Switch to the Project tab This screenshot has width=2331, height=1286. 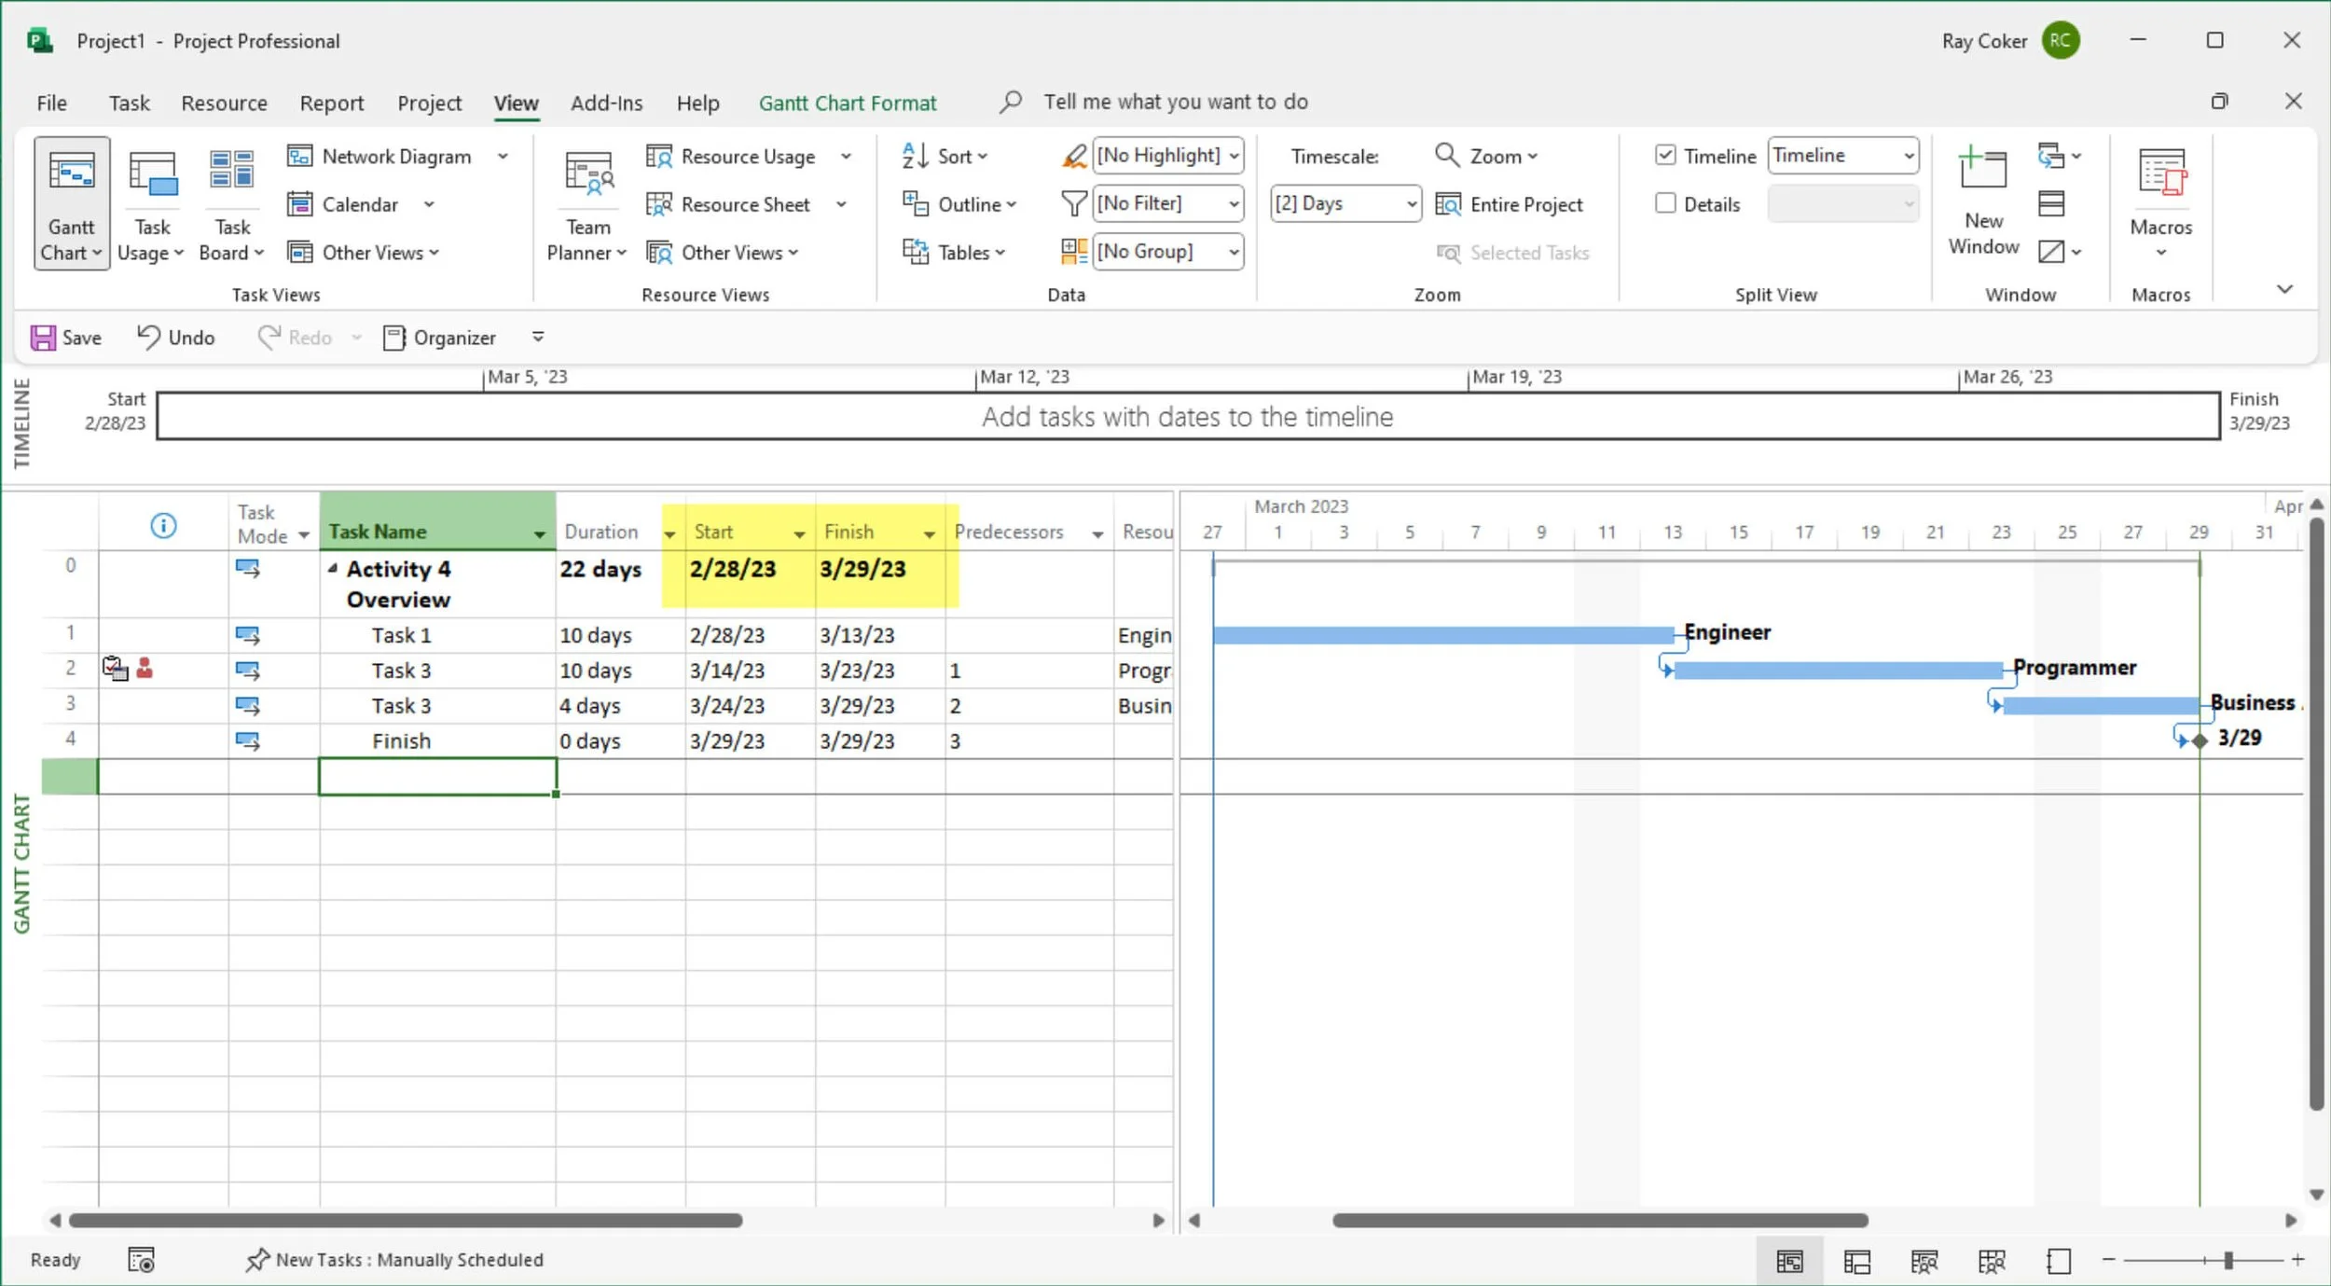429,103
